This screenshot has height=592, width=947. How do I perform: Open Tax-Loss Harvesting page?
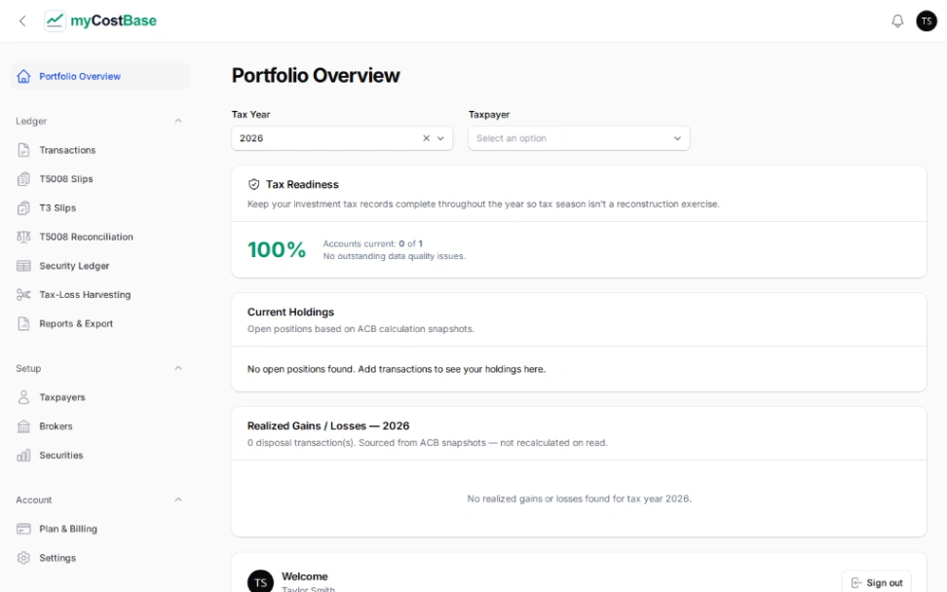(100, 294)
